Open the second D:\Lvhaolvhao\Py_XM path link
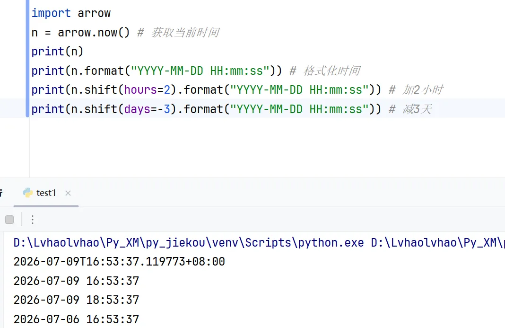 (x=437, y=242)
